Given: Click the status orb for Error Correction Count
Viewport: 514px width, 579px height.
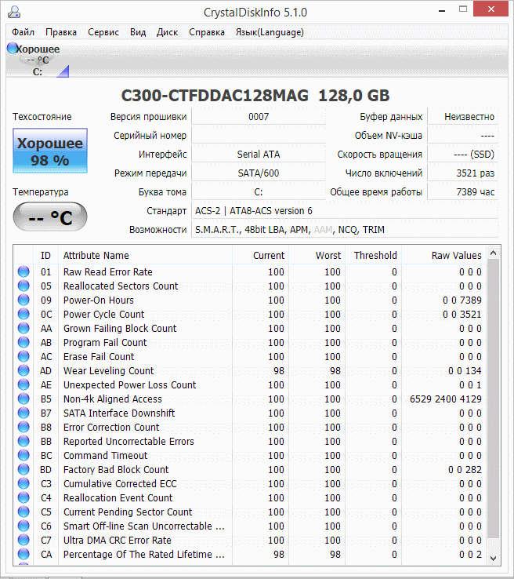Looking at the screenshot, I should [24, 427].
